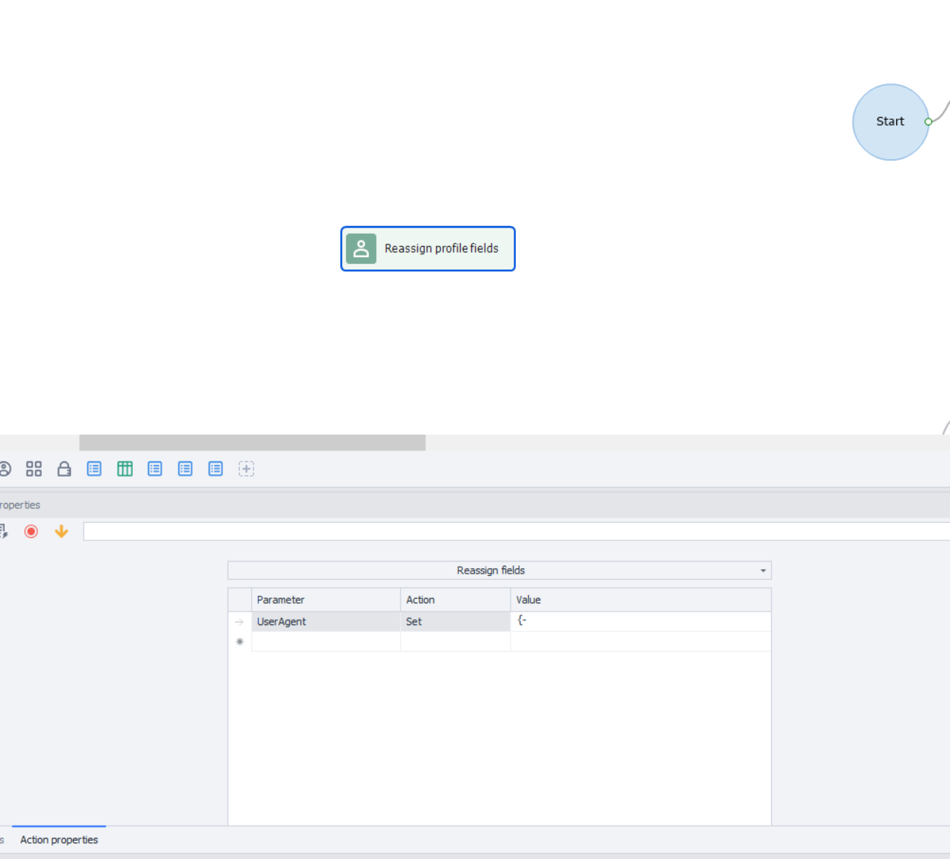Click the orange down arrow icon
This screenshot has height=859, width=950.
pos(61,531)
